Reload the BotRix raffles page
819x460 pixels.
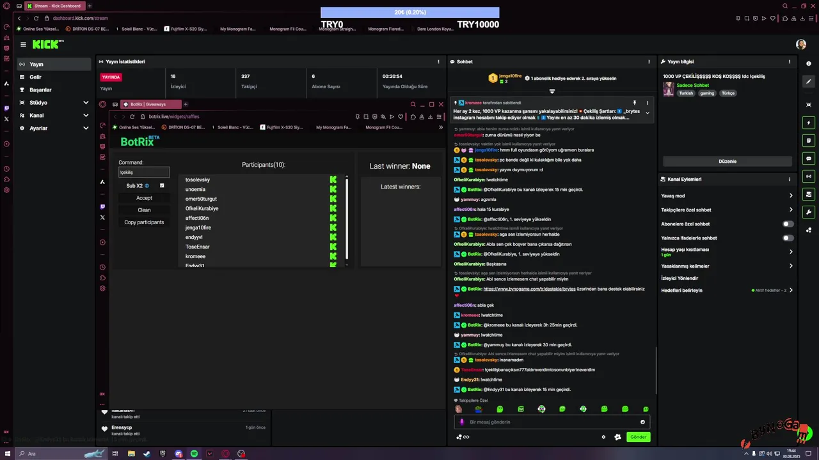132,117
